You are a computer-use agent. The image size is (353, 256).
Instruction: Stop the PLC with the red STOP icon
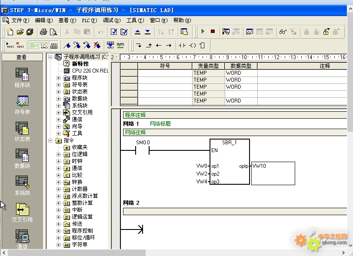click(x=213, y=32)
